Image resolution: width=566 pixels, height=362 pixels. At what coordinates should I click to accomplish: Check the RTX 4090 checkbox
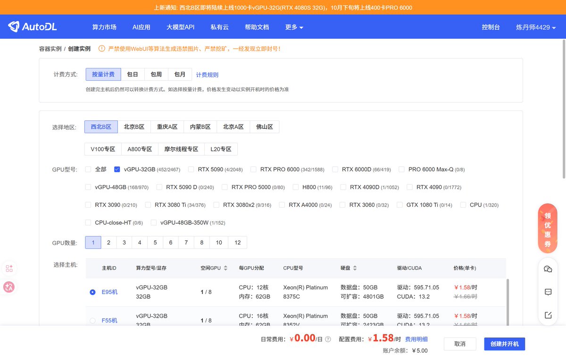click(x=409, y=187)
